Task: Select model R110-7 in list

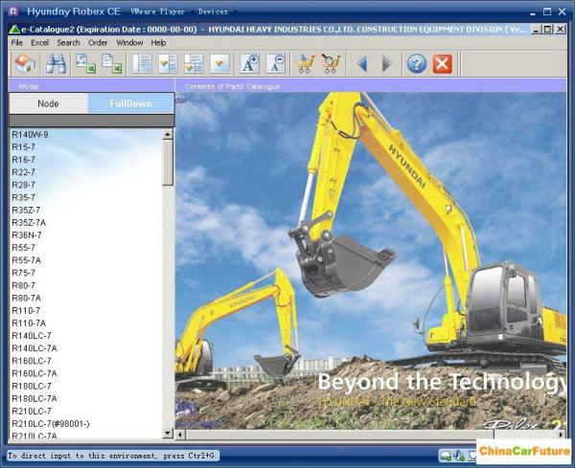Action: click(26, 310)
